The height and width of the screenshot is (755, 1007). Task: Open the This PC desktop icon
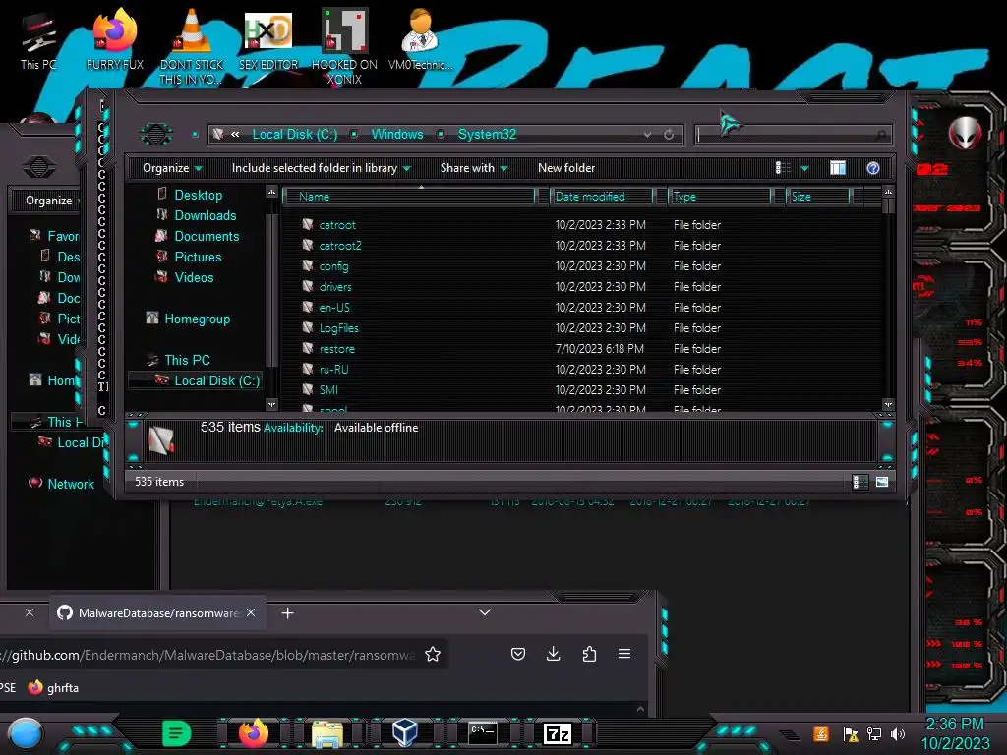coord(38,39)
